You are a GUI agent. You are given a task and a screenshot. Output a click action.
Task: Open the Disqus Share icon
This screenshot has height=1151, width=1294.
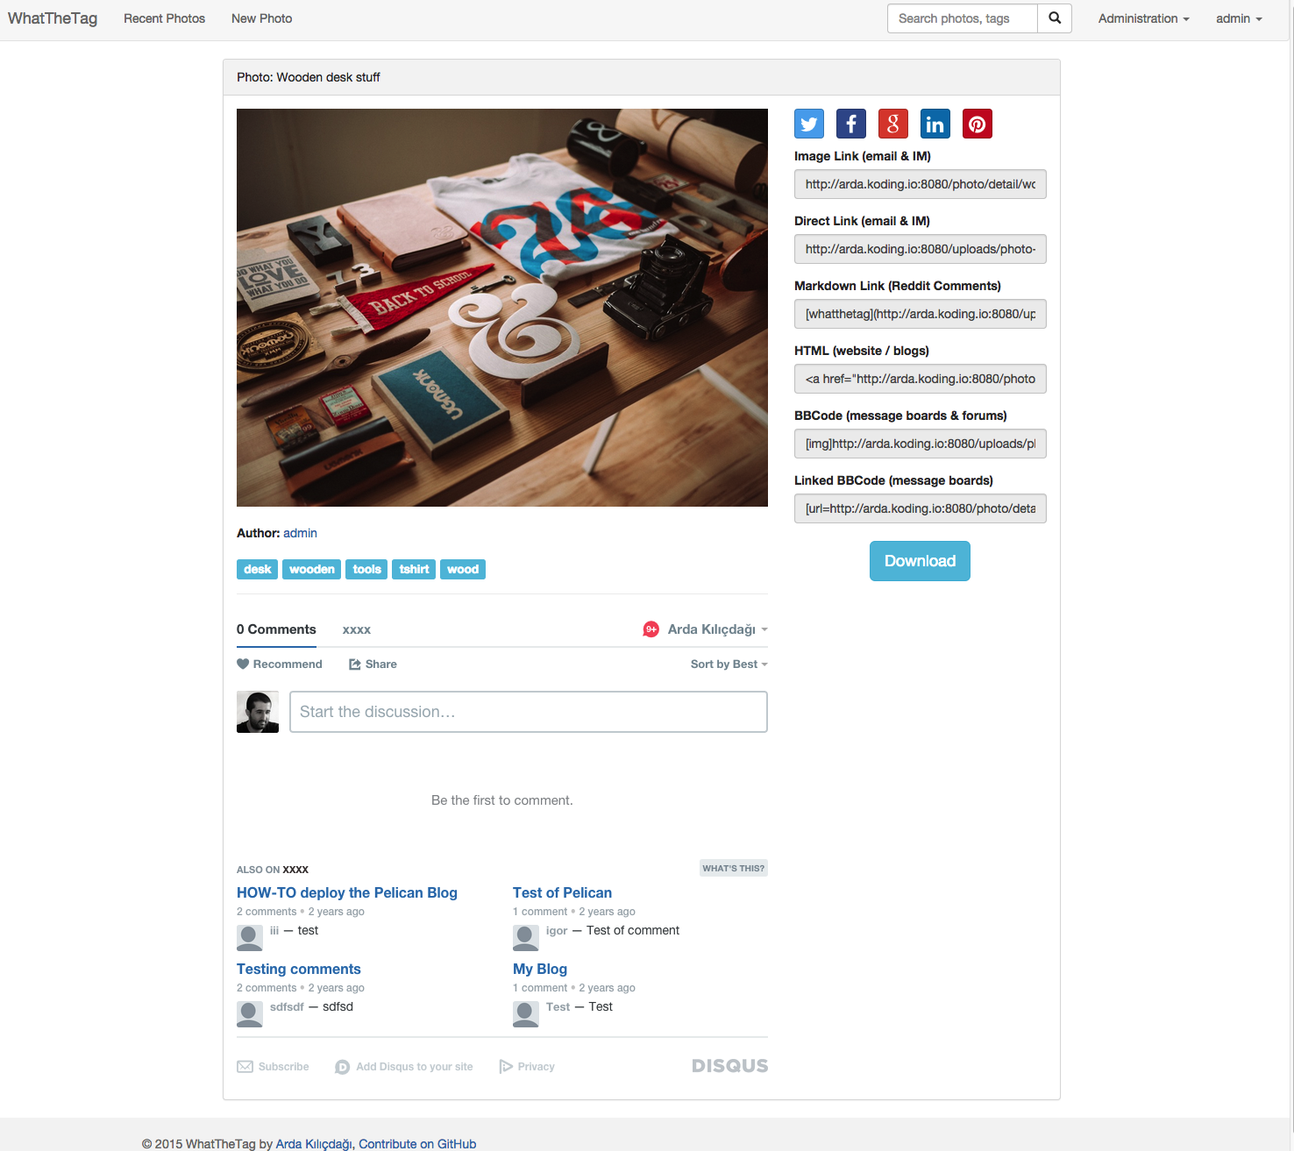point(355,664)
